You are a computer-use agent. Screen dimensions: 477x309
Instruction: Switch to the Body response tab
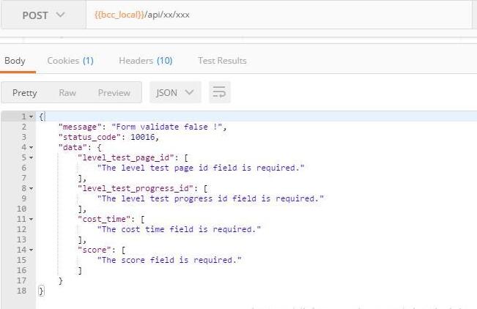click(15, 61)
